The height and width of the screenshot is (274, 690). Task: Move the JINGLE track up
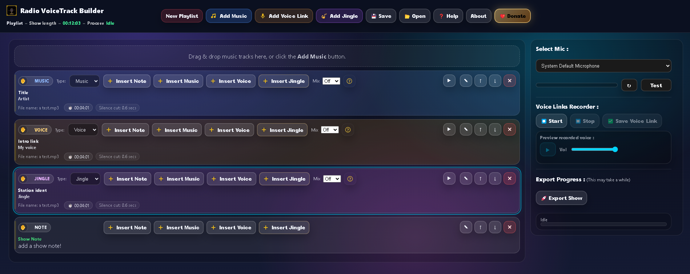(x=480, y=178)
